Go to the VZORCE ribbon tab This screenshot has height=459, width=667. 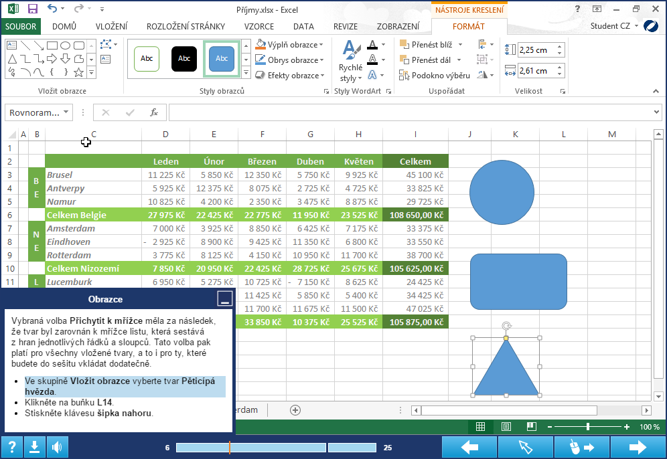(259, 26)
